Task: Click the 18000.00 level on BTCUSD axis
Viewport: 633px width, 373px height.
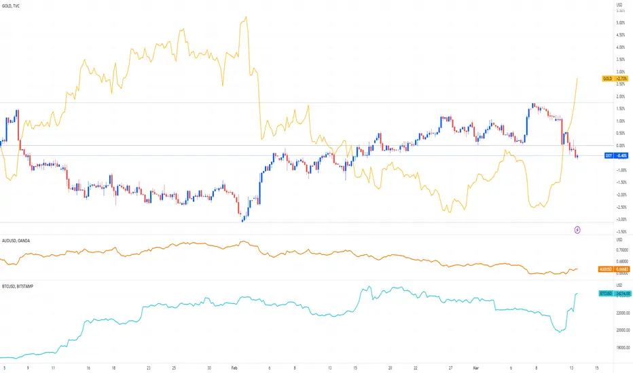Action: coord(623,348)
